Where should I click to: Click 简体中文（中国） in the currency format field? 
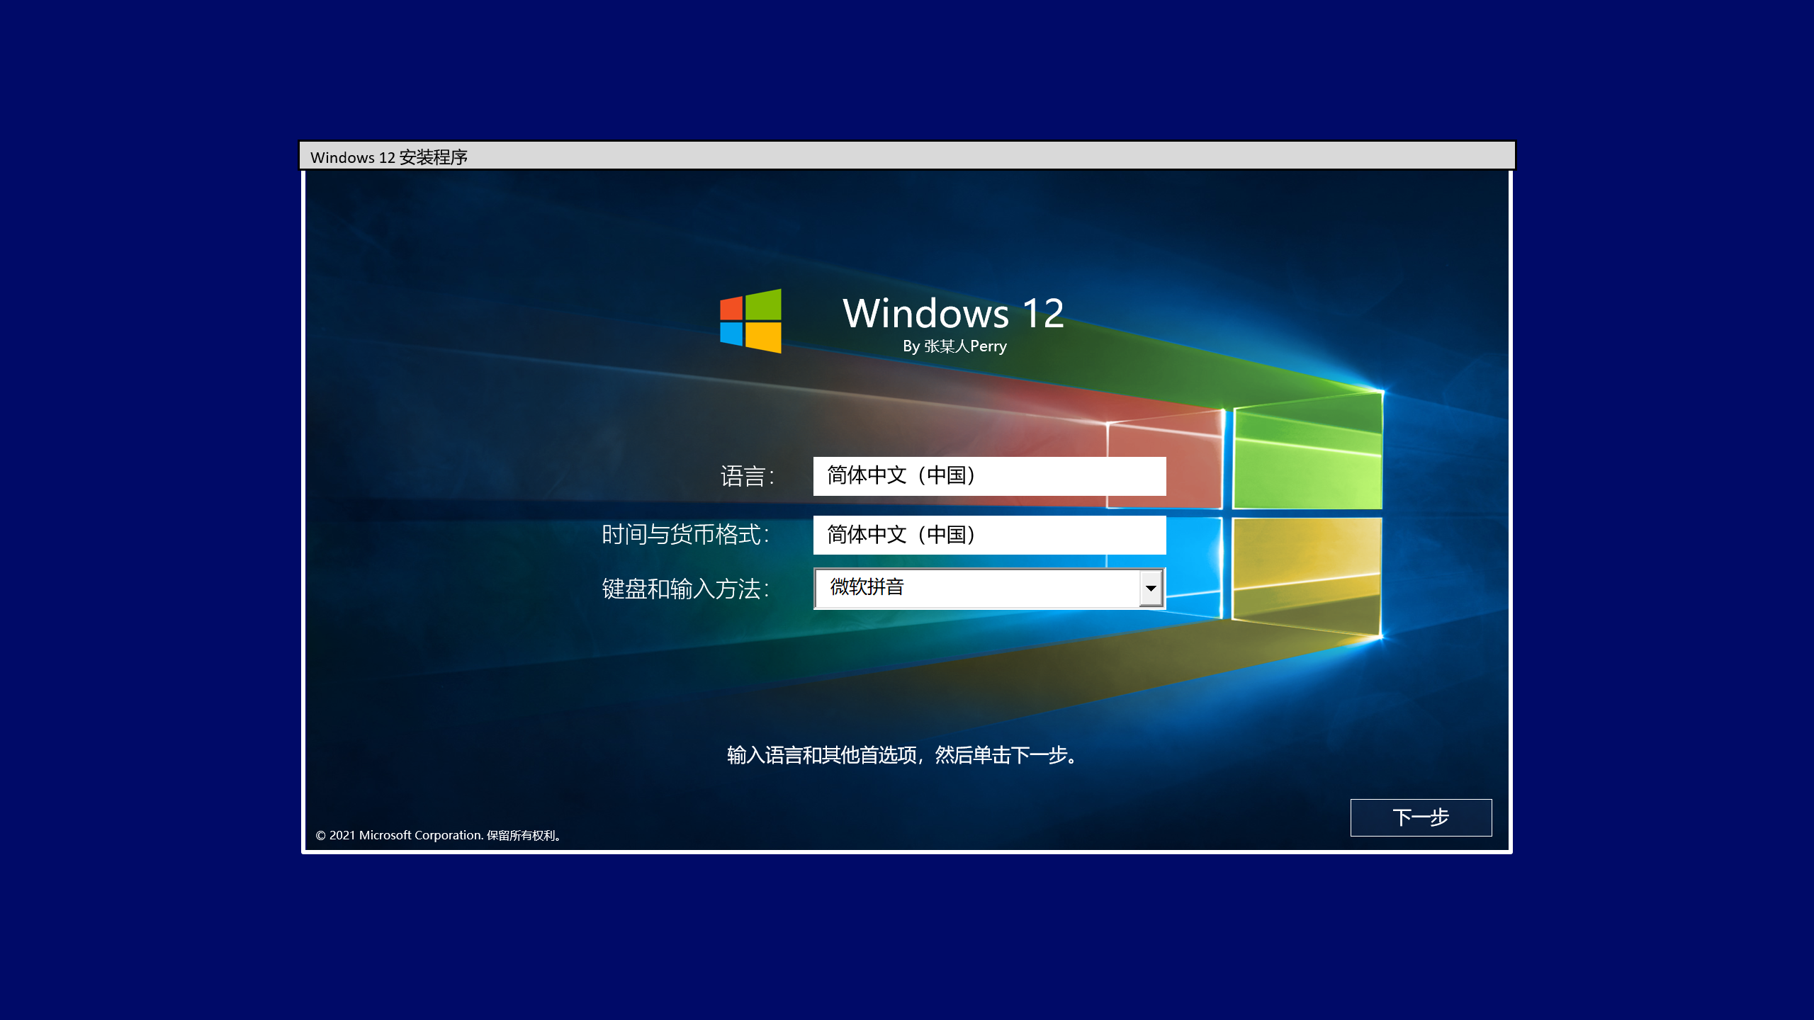(901, 536)
